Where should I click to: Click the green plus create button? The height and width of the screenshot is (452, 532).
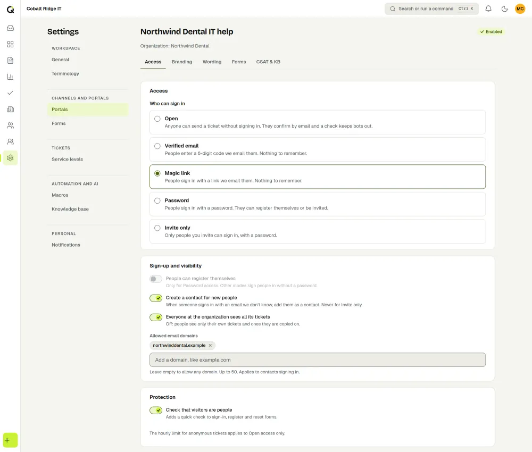coord(10,440)
